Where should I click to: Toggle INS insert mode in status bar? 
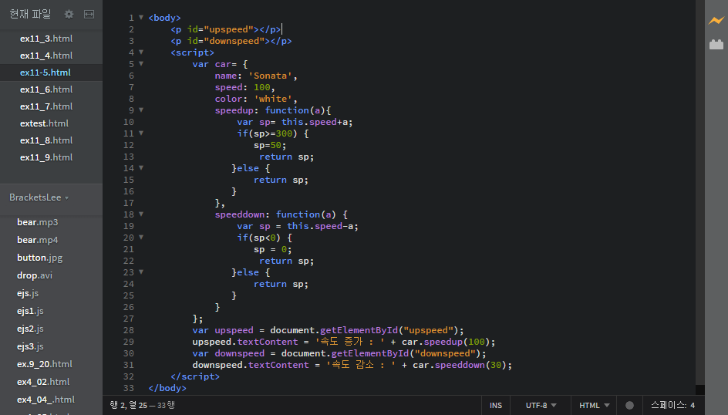point(496,405)
